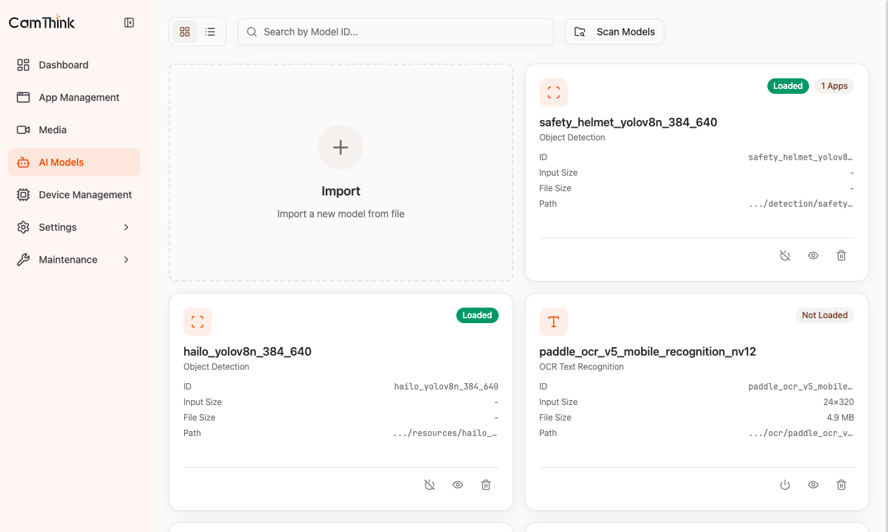Expand the Maintenance menu chevron

[126, 260]
